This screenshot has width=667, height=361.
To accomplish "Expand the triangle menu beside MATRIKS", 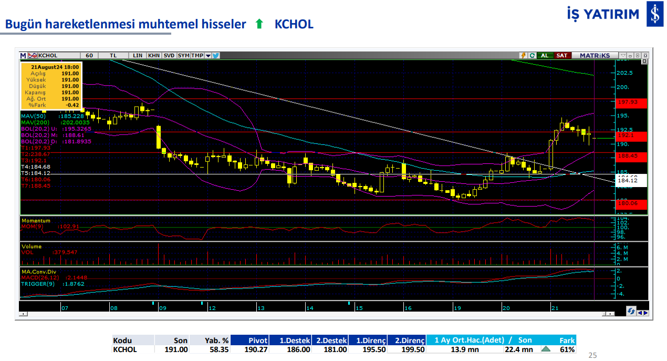I will click(623, 55).
